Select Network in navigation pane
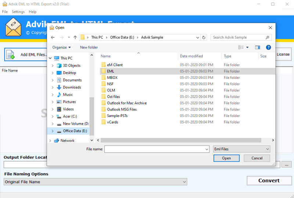Image resolution: width=294 pixels, height=198 pixels. [67, 140]
